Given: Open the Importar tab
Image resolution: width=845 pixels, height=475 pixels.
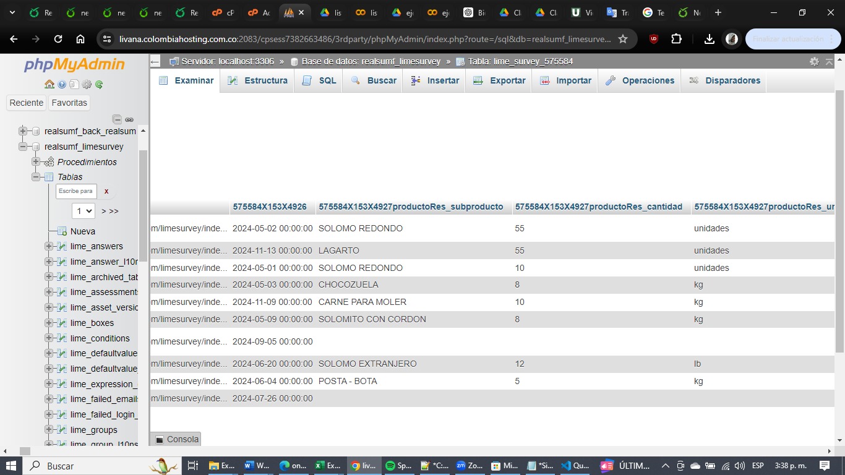Looking at the screenshot, I should (x=565, y=80).
